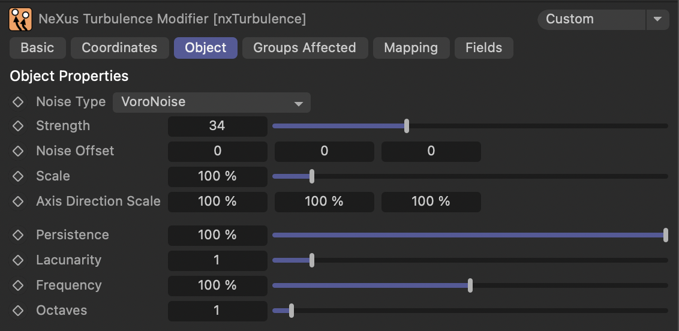Toggle keyframe diamond for Octaves
The height and width of the screenshot is (331, 679).
click(x=18, y=310)
